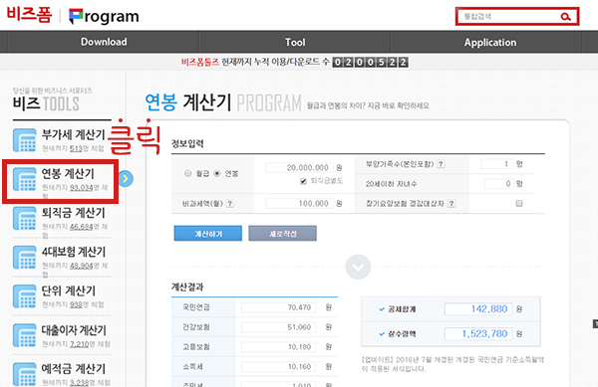Screen dimensions: 598x387
Task: Click the usage counter 0200522
Action: [371, 62]
